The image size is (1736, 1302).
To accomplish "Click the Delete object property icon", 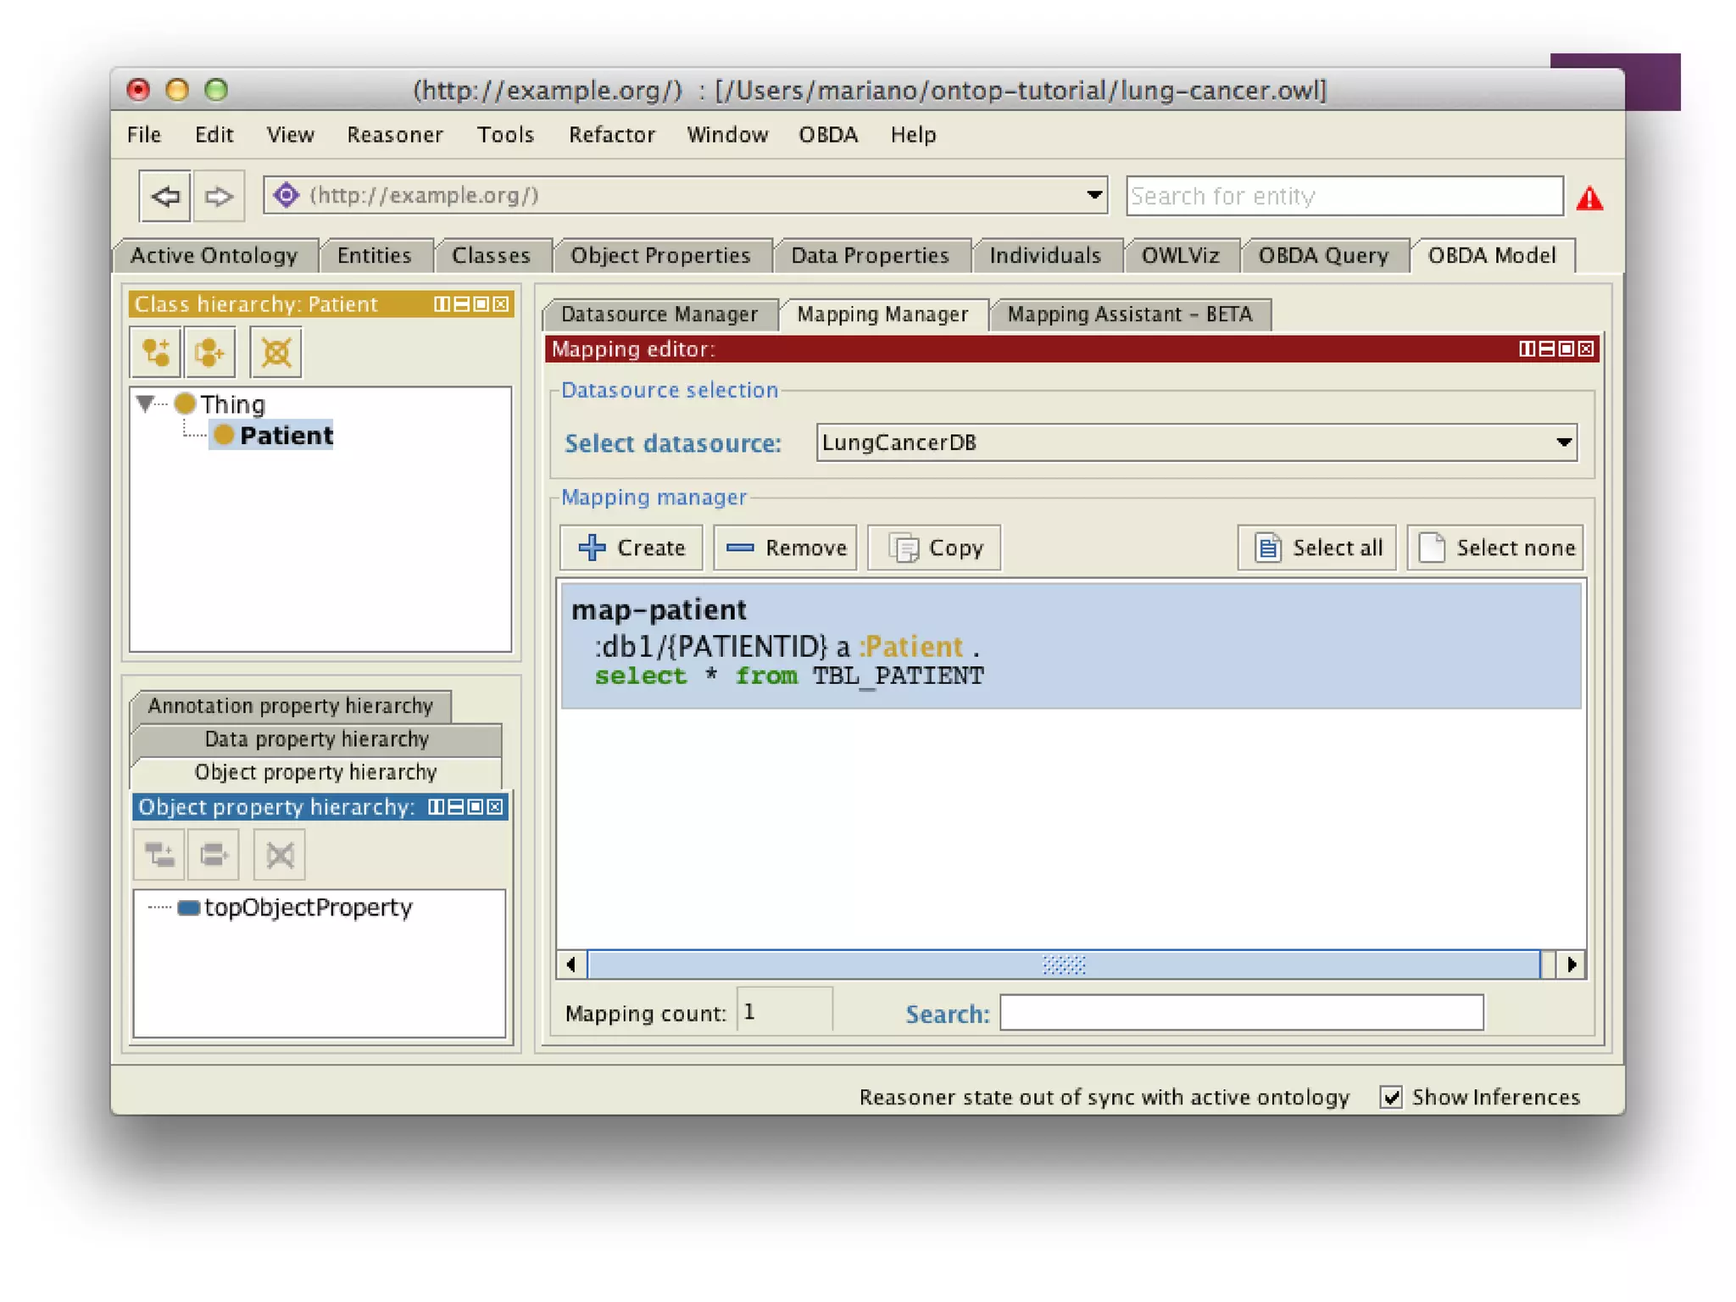I will [280, 854].
